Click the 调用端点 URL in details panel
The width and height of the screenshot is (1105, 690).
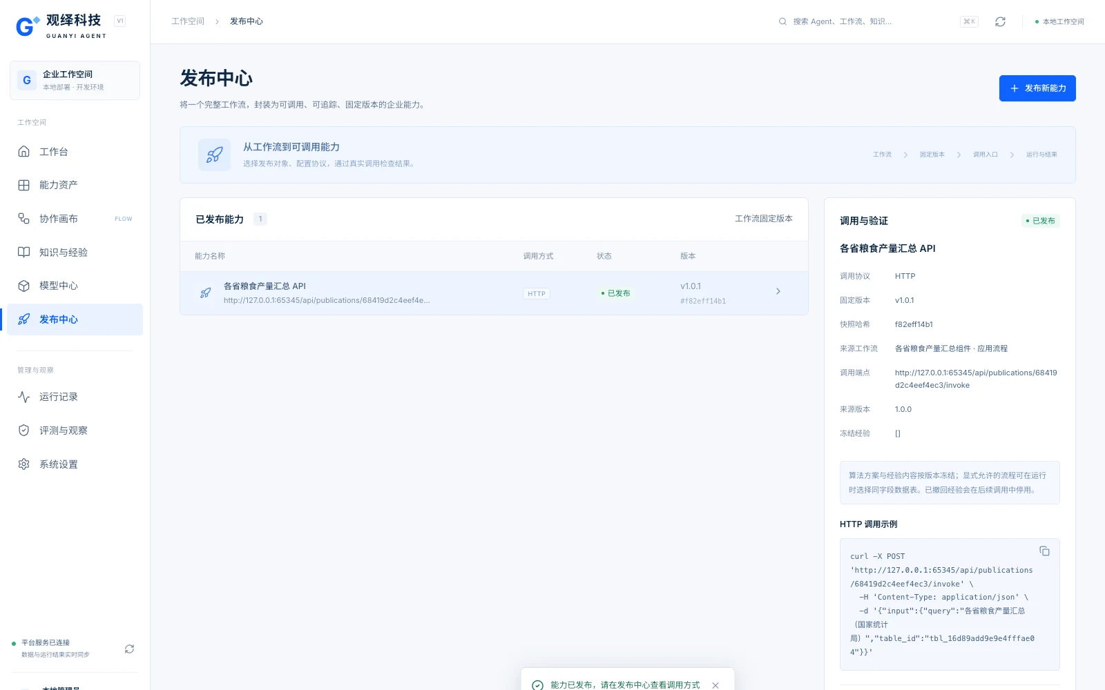976,379
